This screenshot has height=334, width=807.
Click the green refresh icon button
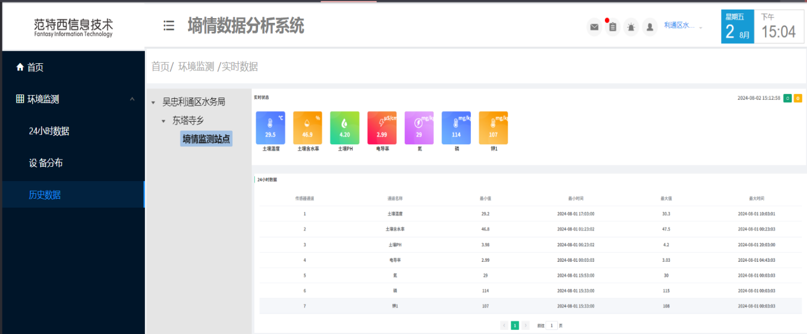[x=788, y=98]
